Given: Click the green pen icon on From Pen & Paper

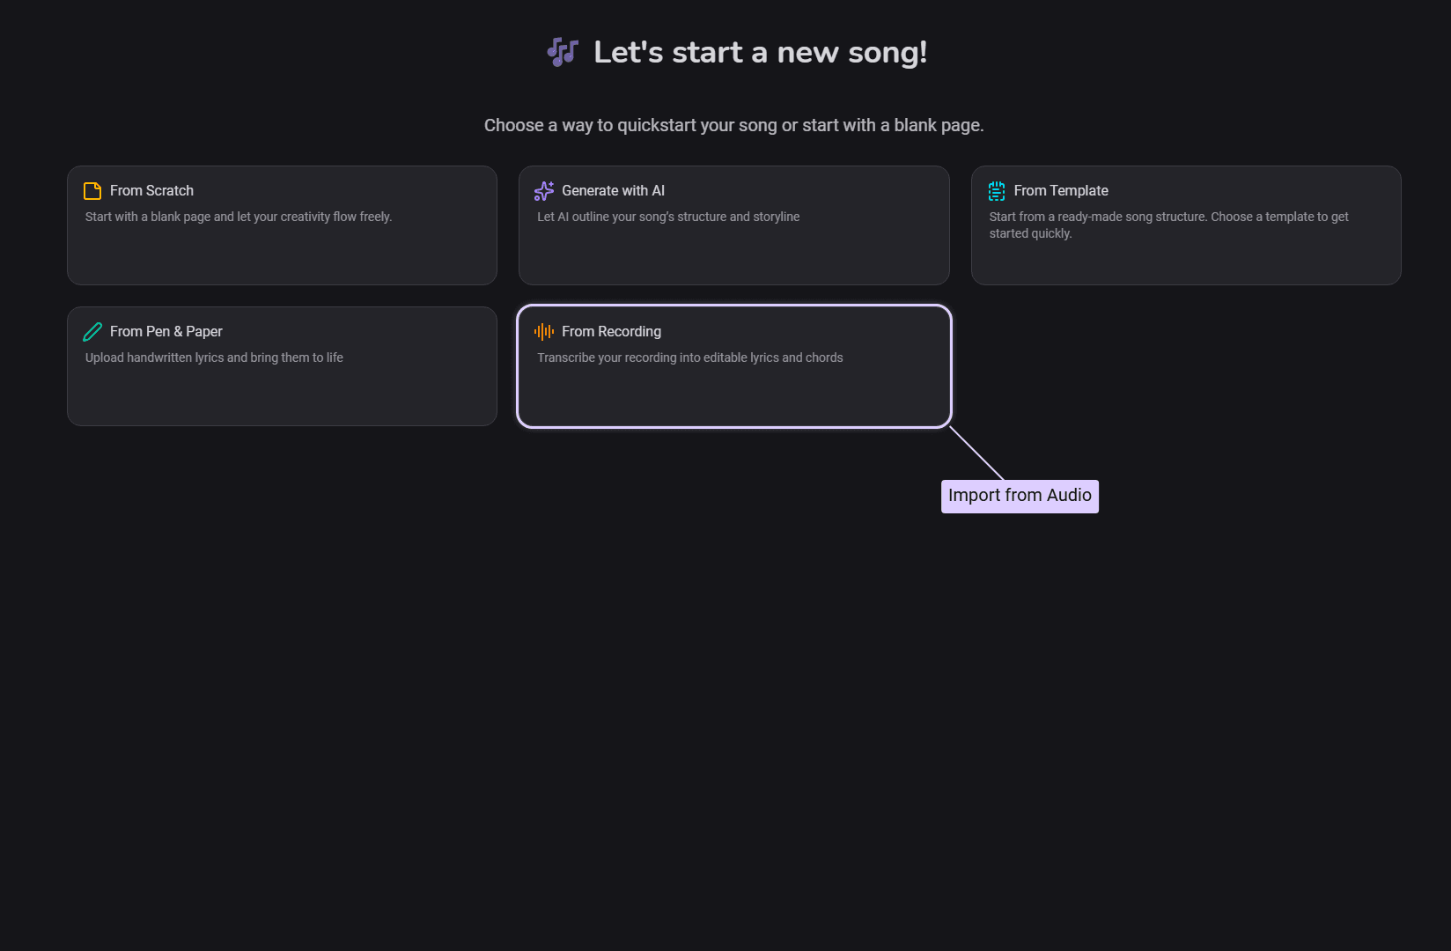Looking at the screenshot, I should 92,331.
